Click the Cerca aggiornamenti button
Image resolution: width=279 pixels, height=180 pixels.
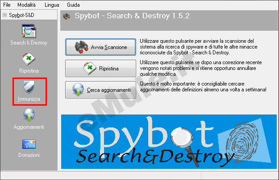100,90
